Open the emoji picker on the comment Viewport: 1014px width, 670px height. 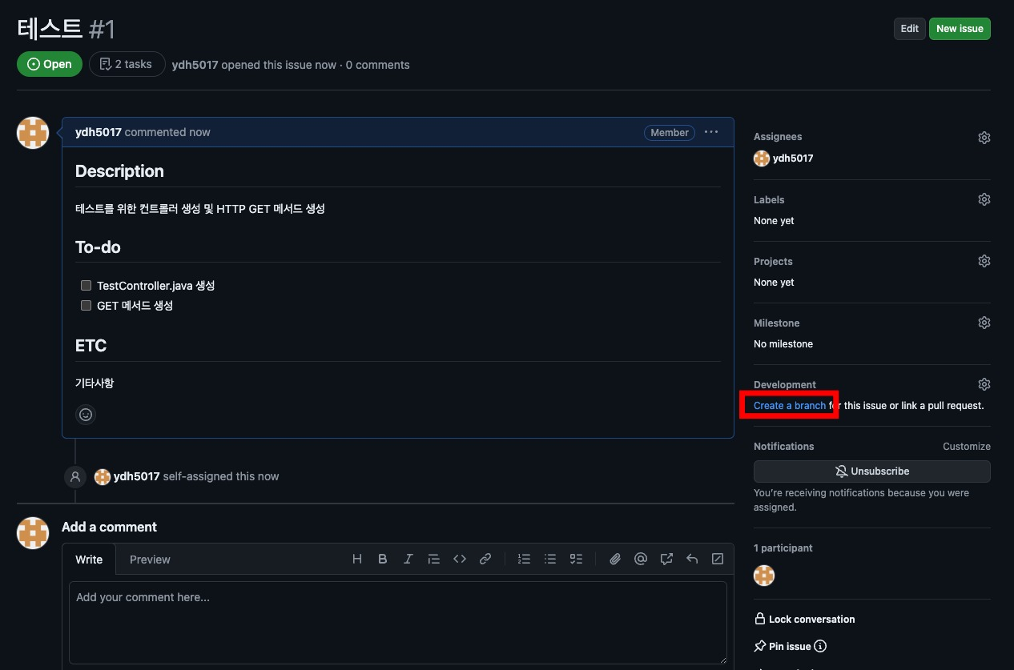click(86, 415)
